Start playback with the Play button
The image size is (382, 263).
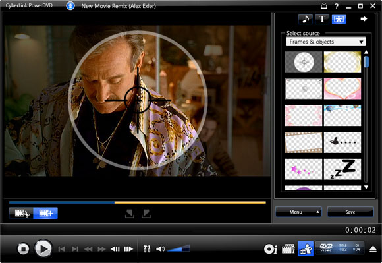tap(43, 249)
